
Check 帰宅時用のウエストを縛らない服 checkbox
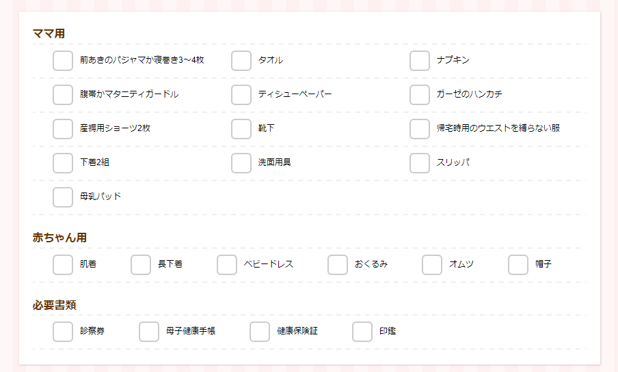420,129
